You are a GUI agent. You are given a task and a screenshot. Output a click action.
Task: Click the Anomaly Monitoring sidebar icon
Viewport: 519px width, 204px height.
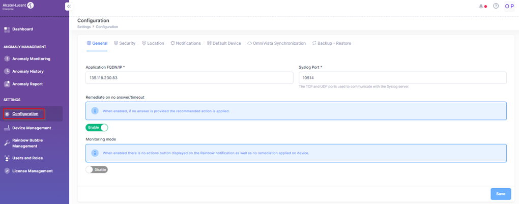coord(7,59)
